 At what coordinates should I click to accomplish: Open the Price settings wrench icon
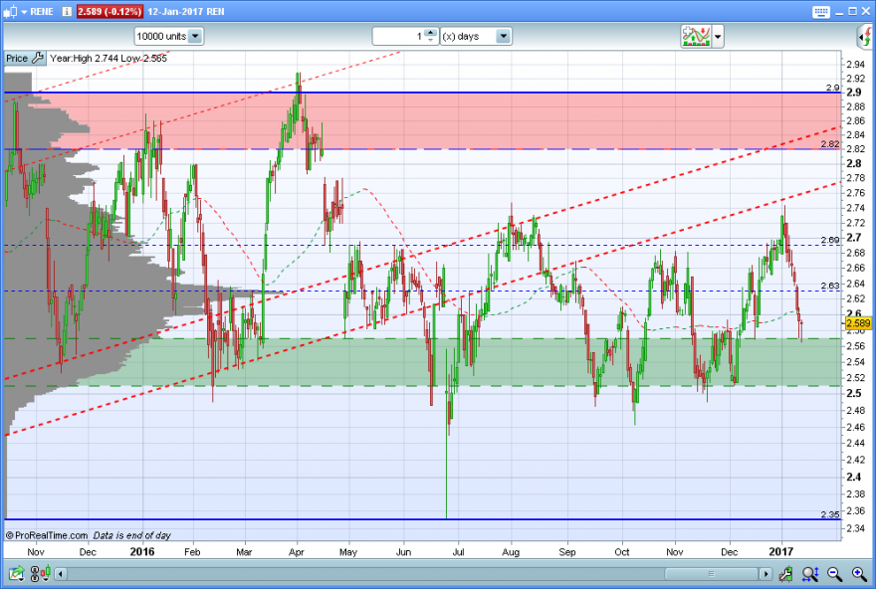pos(38,58)
